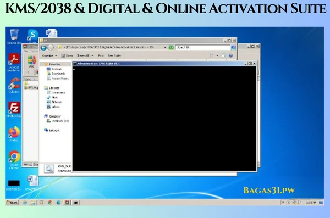Click the file preview icon in details pane
This screenshot has height=218, width=330.
[49, 169]
